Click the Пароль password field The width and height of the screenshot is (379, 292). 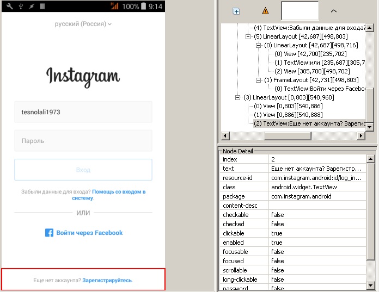pyautogui.click(x=83, y=141)
